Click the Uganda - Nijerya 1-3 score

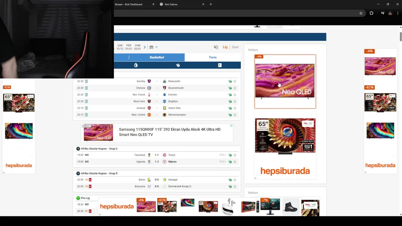(x=157, y=162)
